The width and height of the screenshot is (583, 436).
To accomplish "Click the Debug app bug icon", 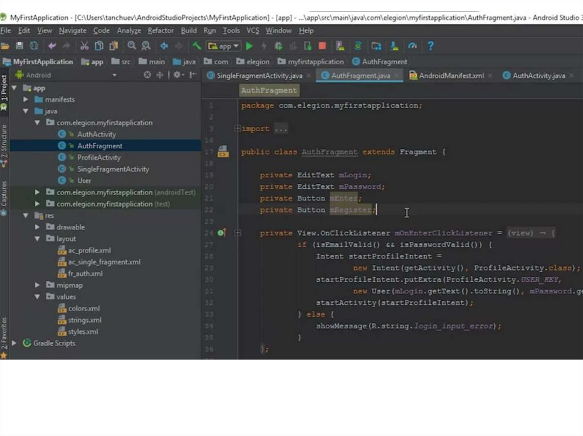I will coord(278,46).
